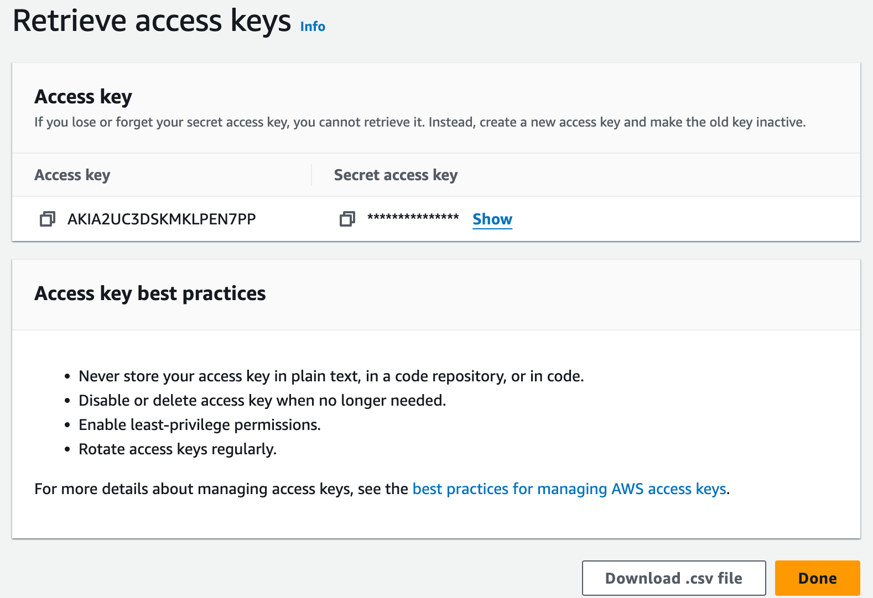Open the Info link beside the page title
This screenshot has height=598, width=873.
pyautogui.click(x=313, y=27)
